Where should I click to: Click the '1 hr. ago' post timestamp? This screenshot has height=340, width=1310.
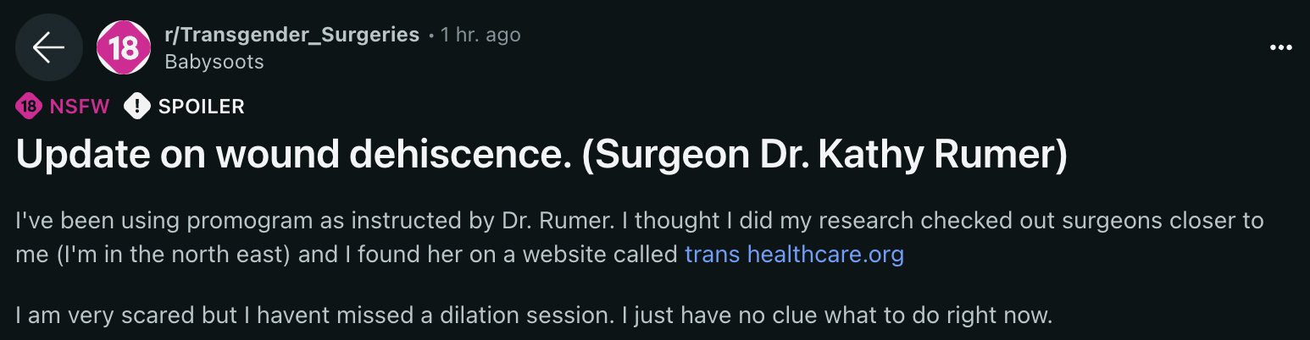click(480, 35)
